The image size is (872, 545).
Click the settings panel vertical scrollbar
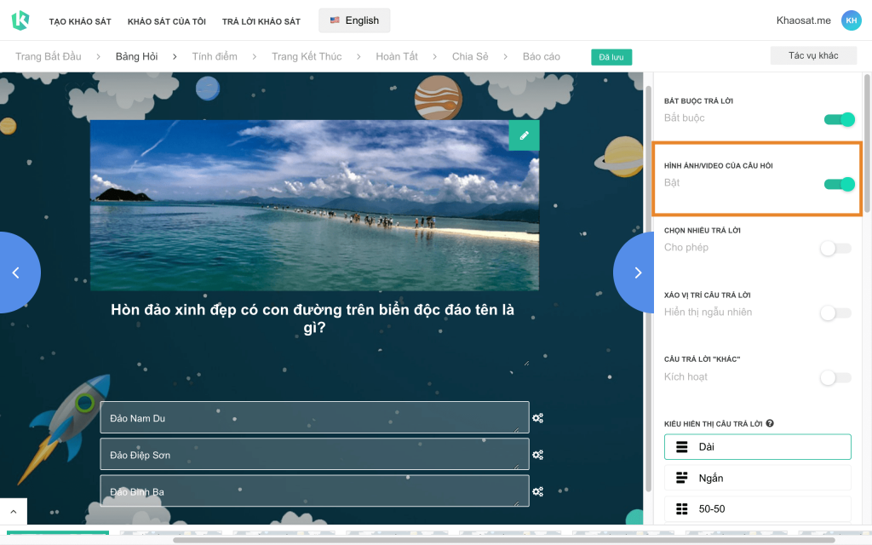pos(866,145)
